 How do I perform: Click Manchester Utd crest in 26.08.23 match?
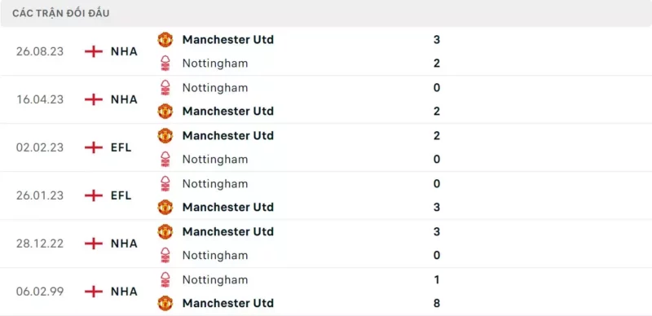click(165, 39)
